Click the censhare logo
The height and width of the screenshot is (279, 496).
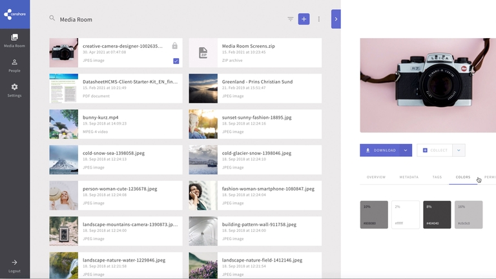[15, 14]
